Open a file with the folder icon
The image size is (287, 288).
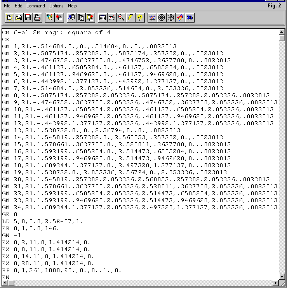pyautogui.click(x=18, y=17)
